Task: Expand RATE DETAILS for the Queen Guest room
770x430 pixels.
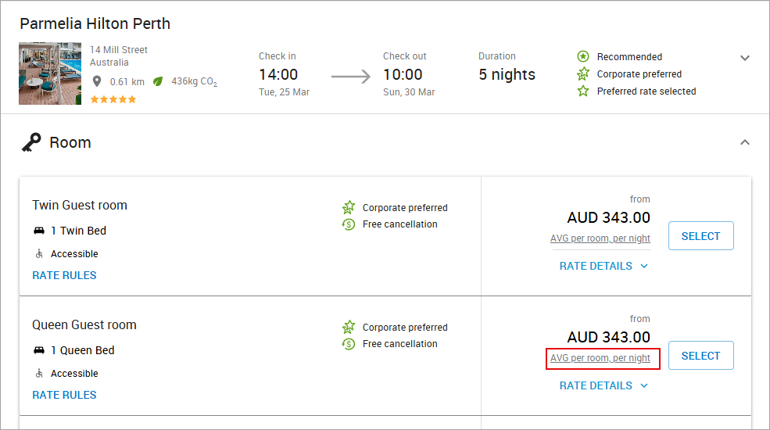Action: pos(603,385)
